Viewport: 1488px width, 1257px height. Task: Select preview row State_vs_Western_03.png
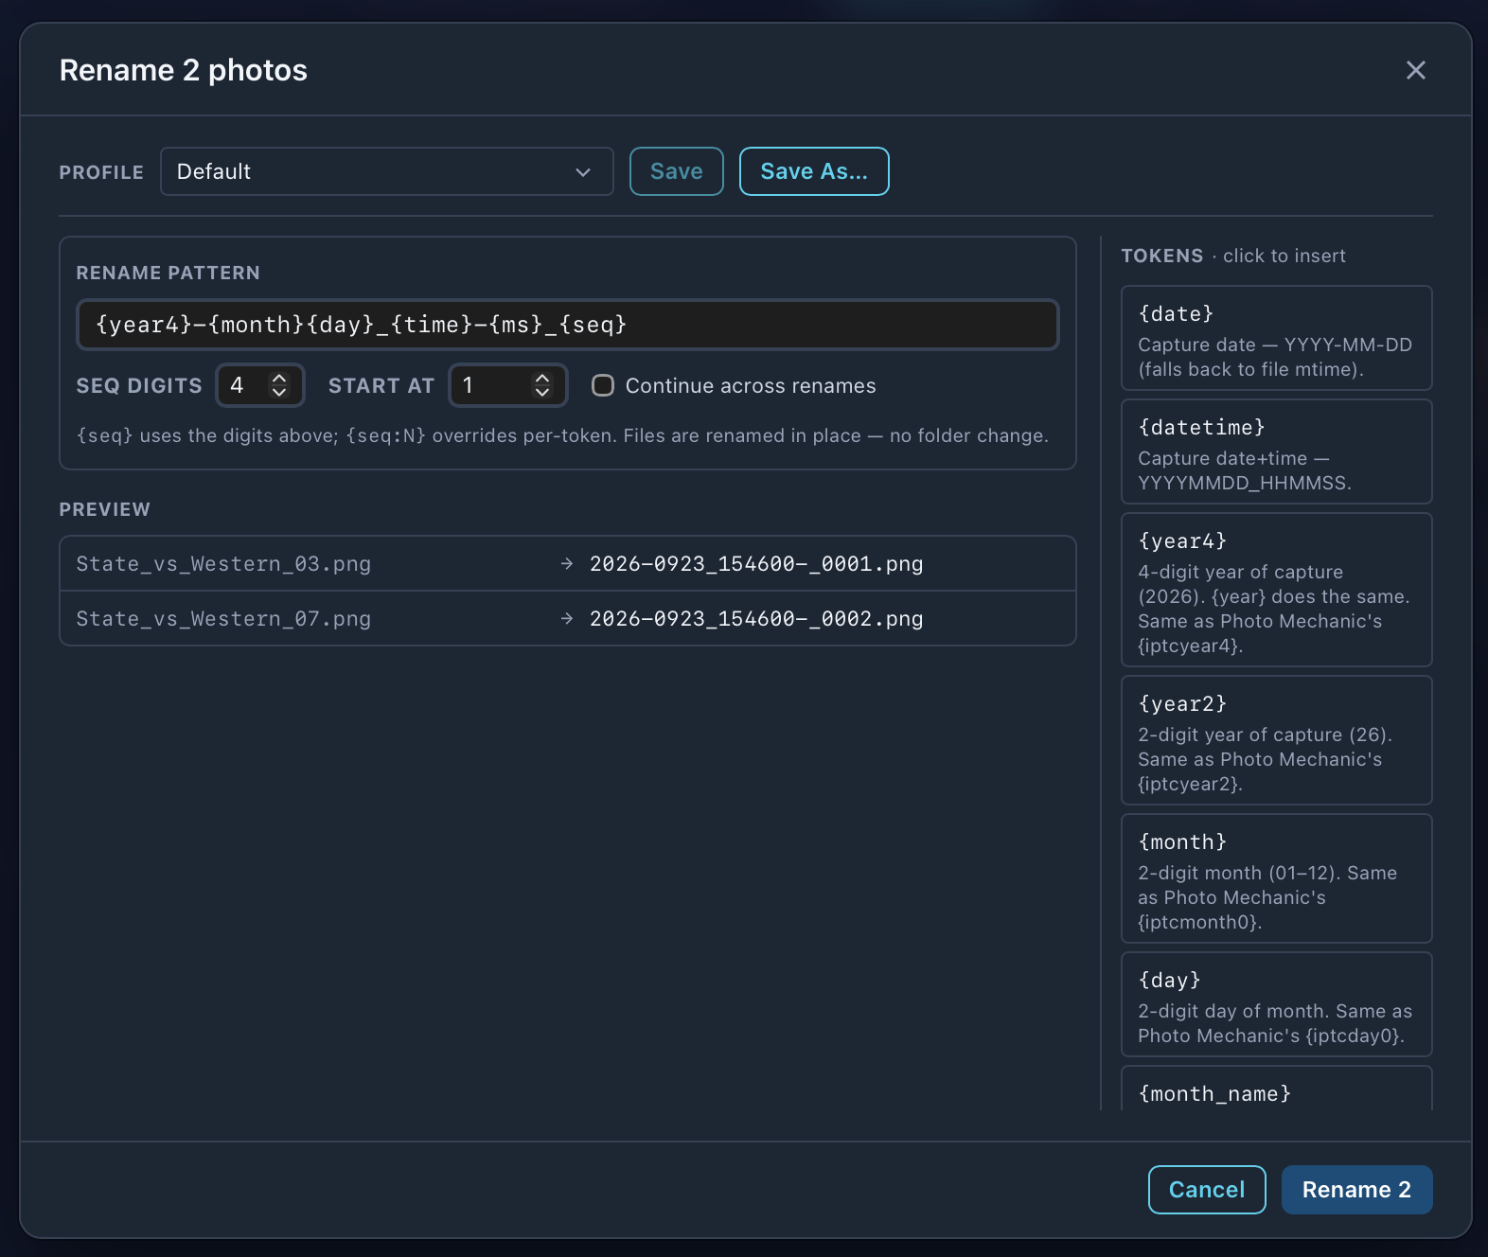pyautogui.click(x=568, y=564)
